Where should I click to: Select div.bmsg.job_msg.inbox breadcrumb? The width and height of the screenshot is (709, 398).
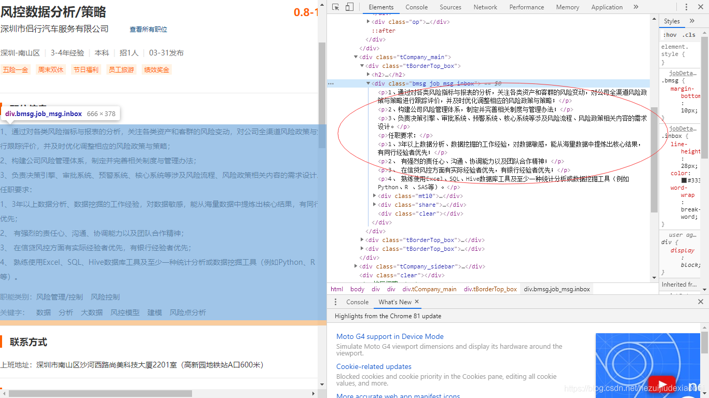point(557,289)
